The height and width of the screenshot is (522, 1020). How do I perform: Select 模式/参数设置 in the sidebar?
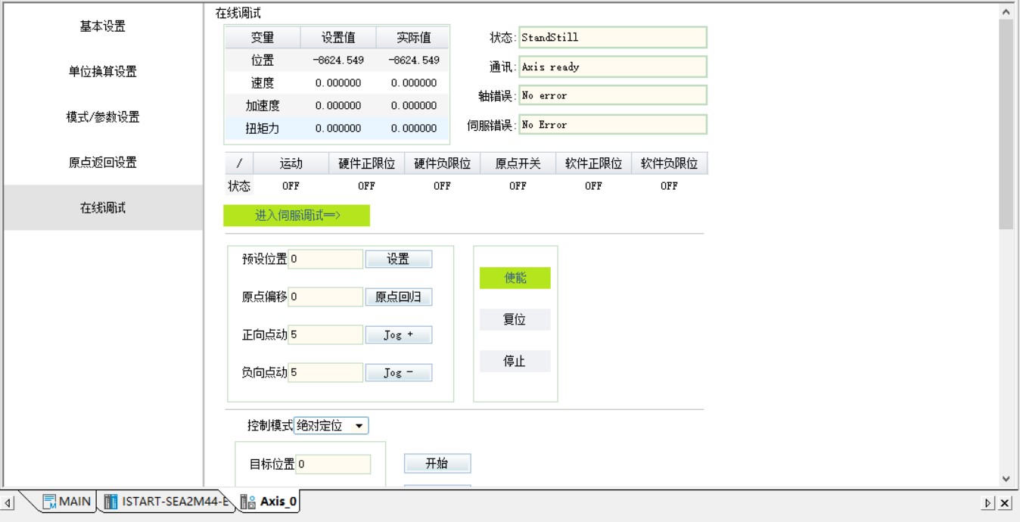(x=103, y=117)
